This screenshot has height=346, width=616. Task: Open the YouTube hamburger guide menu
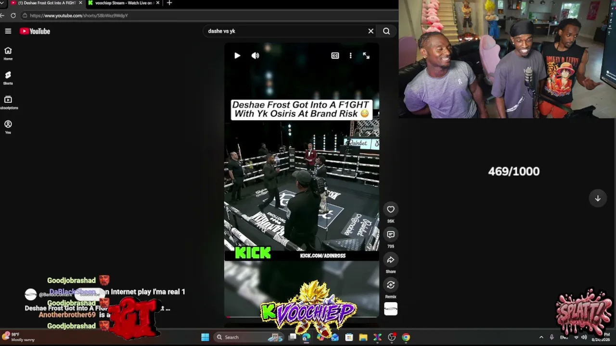point(8,31)
